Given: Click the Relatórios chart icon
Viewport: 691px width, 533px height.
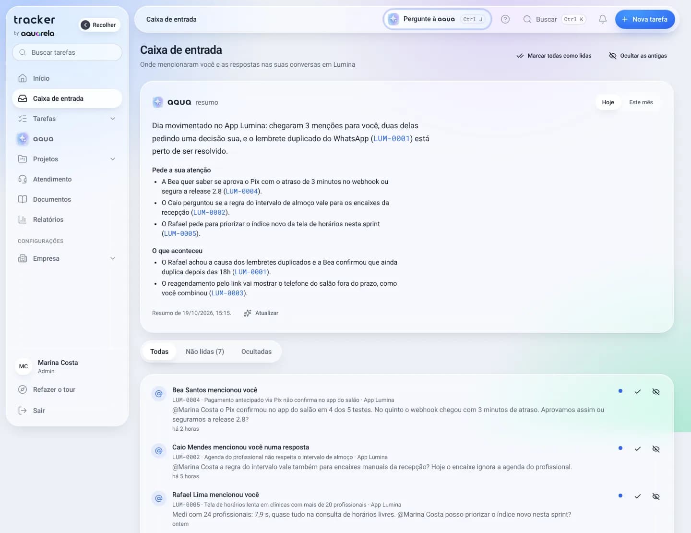Looking at the screenshot, I should [x=23, y=219].
